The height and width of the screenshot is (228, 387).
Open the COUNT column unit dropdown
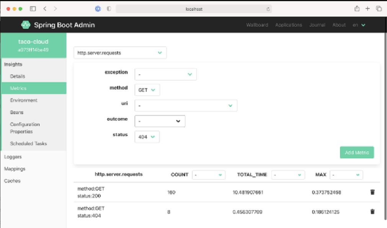tap(209, 175)
